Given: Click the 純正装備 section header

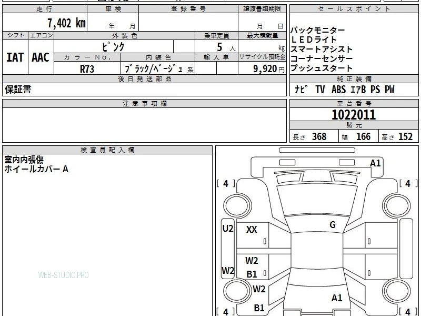Looking at the screenshot, I should click(x=354, y=78).
